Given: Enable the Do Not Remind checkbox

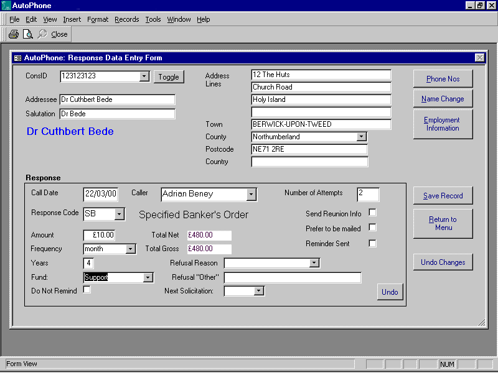Looking at the screenshot, I should point(87,290).
